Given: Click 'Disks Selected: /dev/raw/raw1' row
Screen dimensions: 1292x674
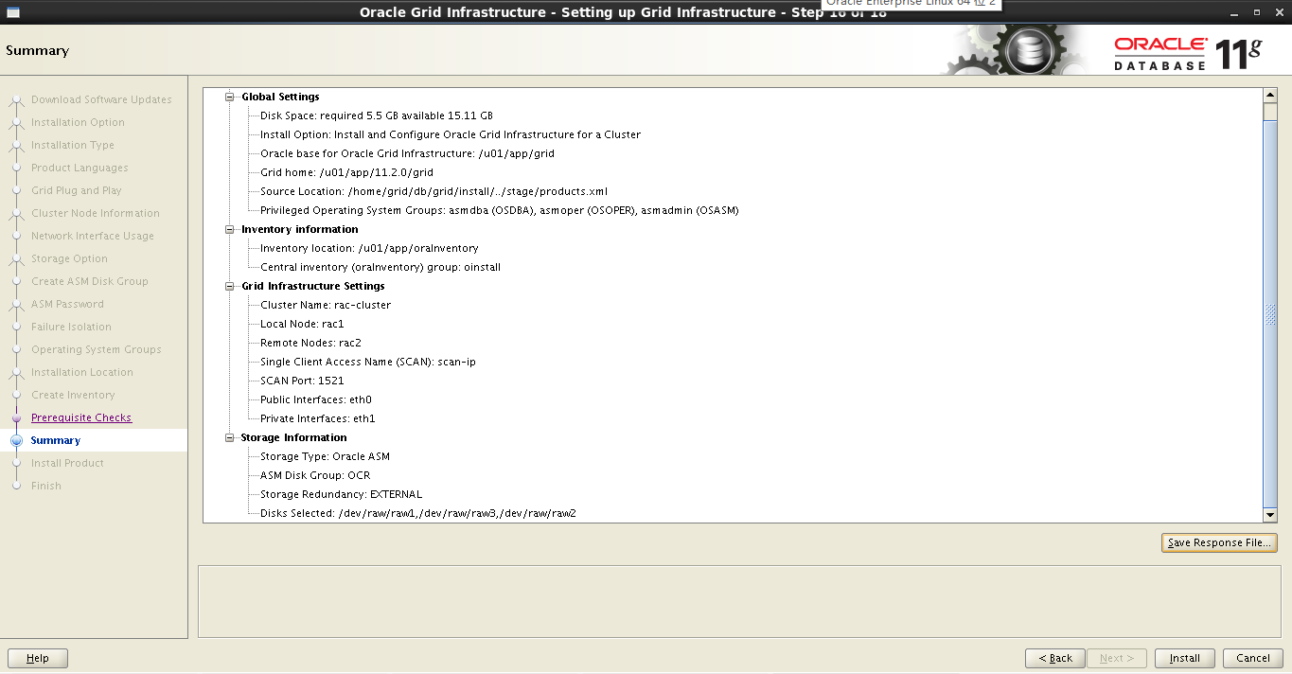Looking at the screenshot, I should tap(418, 513).
